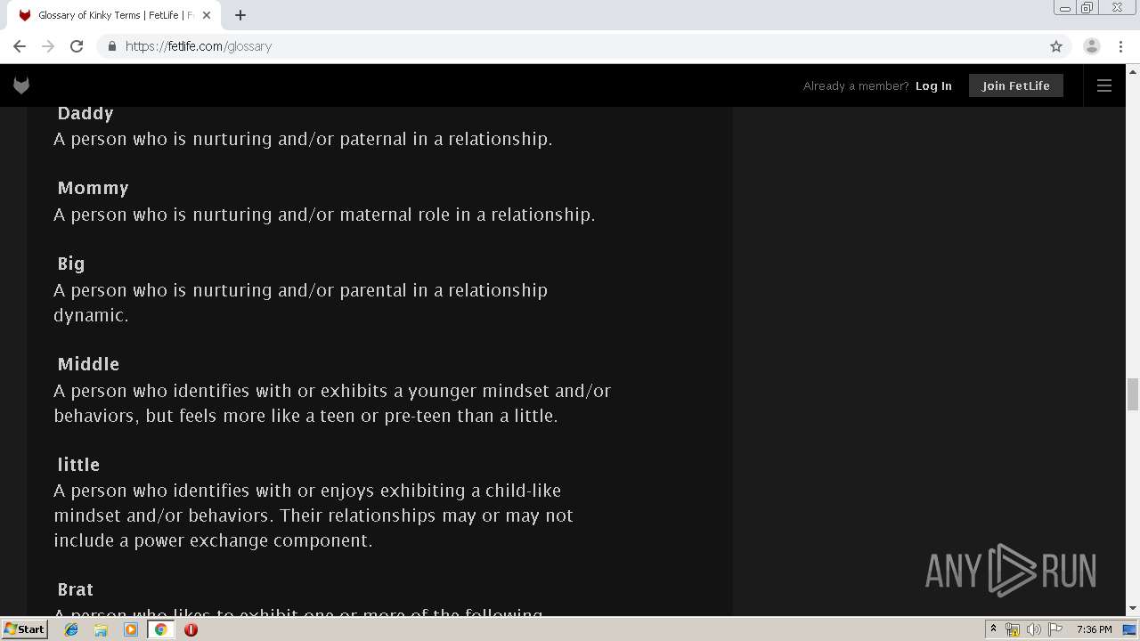Reload the page with the refresh icon
Screen dimensions: 1140x641
[77, 46]
